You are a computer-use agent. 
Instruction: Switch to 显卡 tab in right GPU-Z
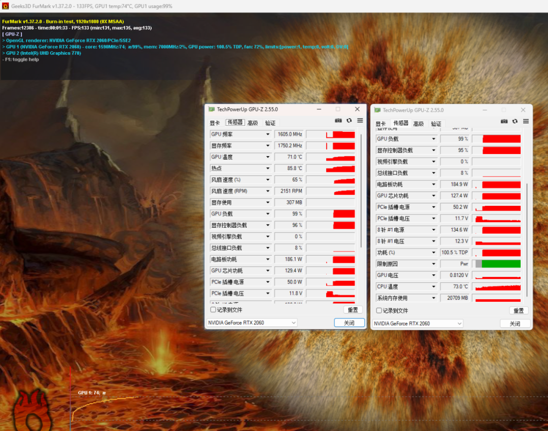(x=380, y=123)
